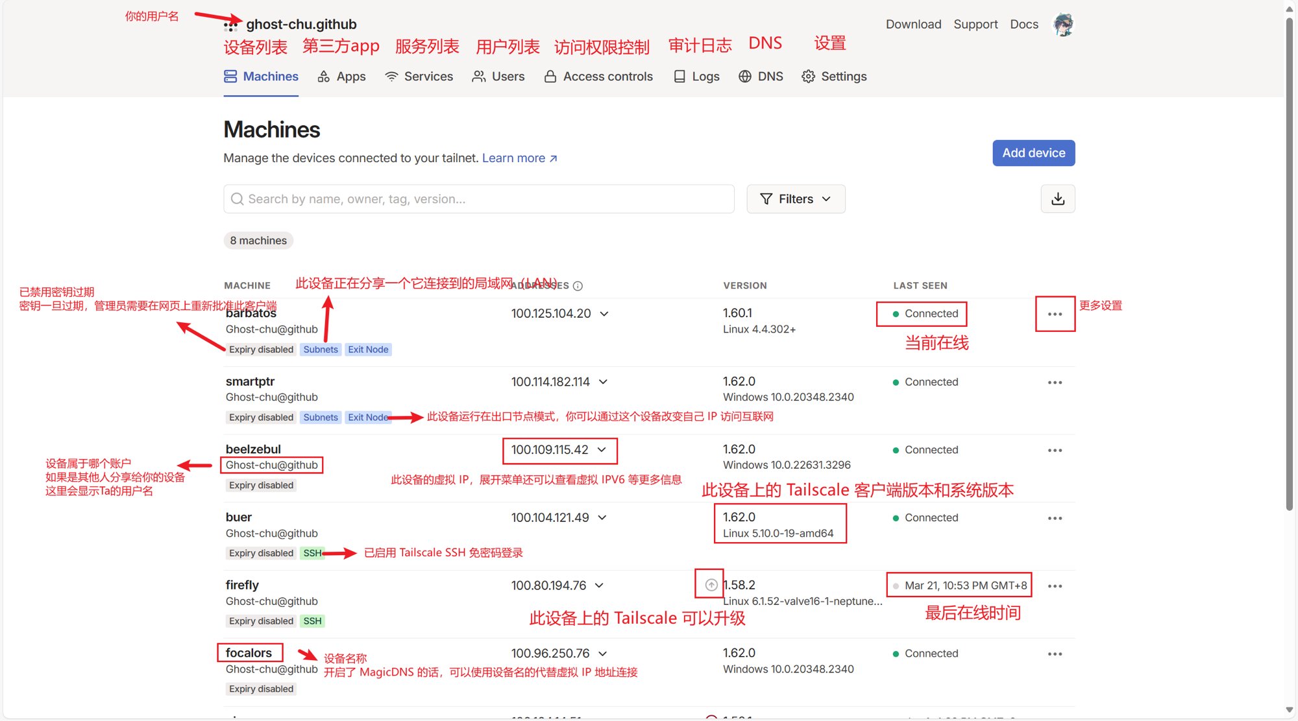Open the beelzebul machine name
This screenshot has width=1298, height=721.
[253, 449]
